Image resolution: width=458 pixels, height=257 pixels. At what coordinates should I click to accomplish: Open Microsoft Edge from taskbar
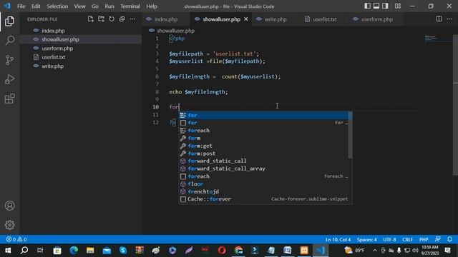(x=74, y=251)
